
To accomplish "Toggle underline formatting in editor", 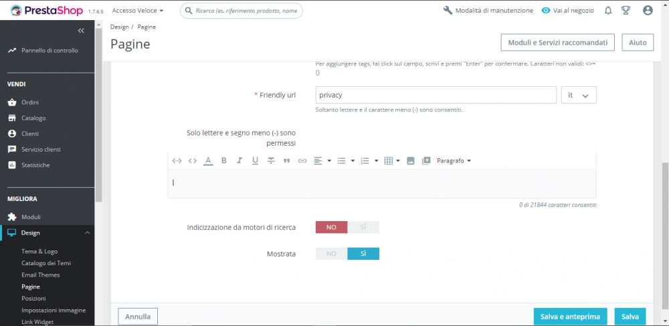I will (x=255, y=160).
